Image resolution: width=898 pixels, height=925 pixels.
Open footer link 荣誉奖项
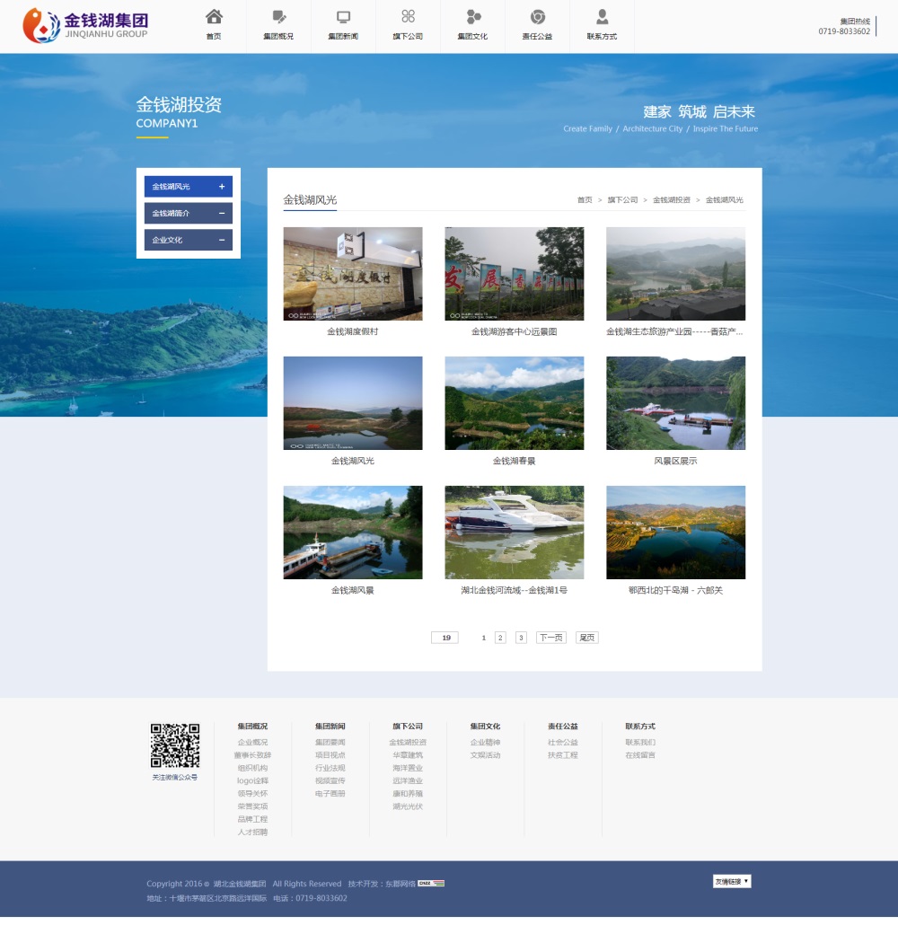click(252, 806)
